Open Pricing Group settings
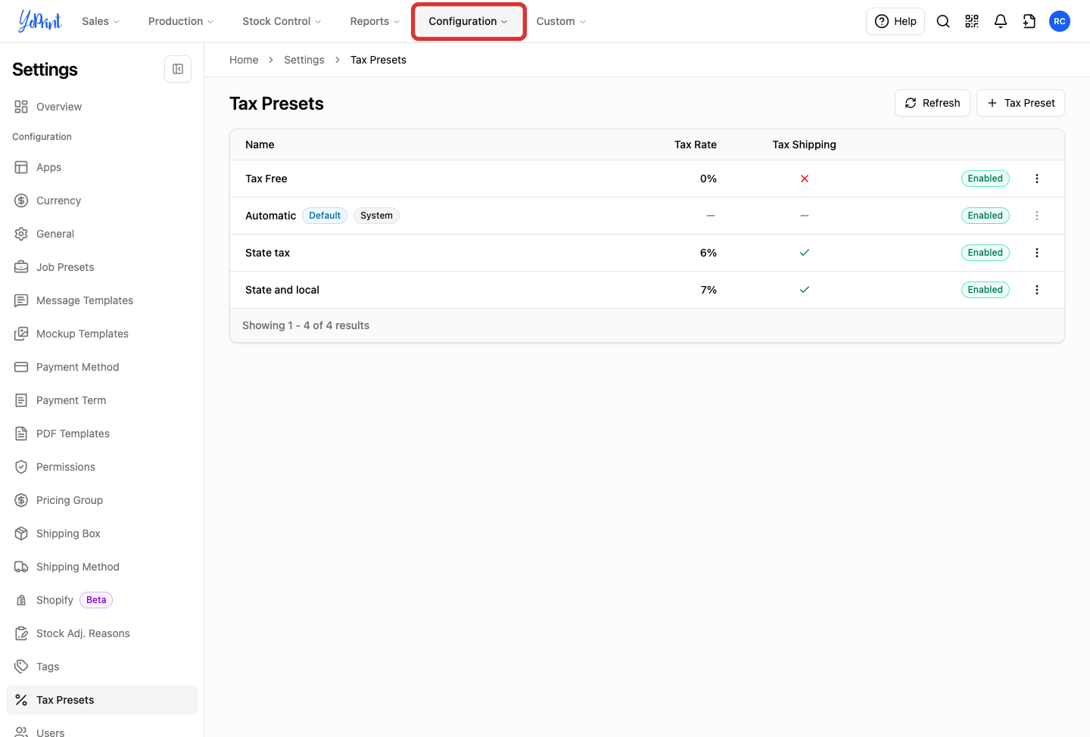Viewport: 1090px width, 737px height. tap(101, 500)
